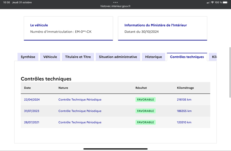The image size is (231, 151).
Task: Click the Date column header
Action: [27, 88]
